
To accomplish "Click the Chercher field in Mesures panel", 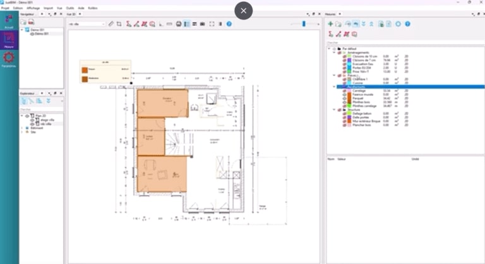I will (x=405, y=43).
